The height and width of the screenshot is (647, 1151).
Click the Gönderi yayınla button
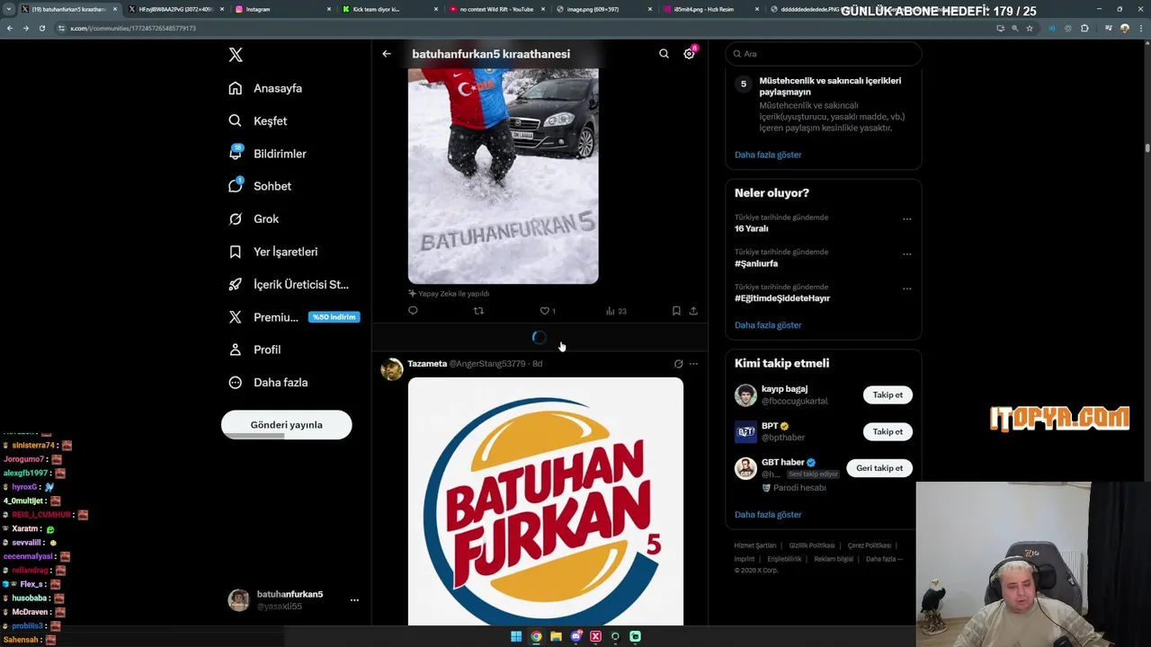[286, 425]
